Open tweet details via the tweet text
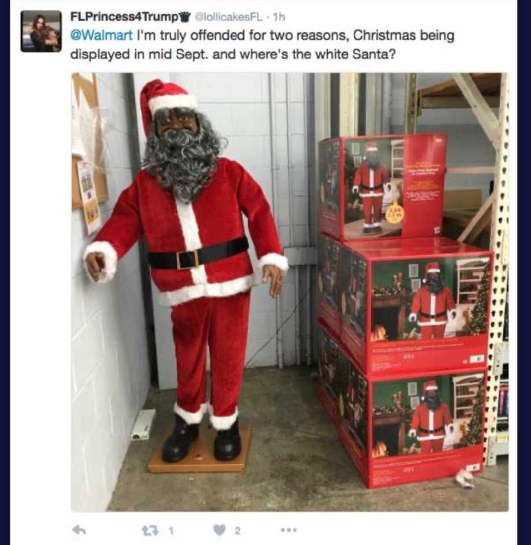 263,45
